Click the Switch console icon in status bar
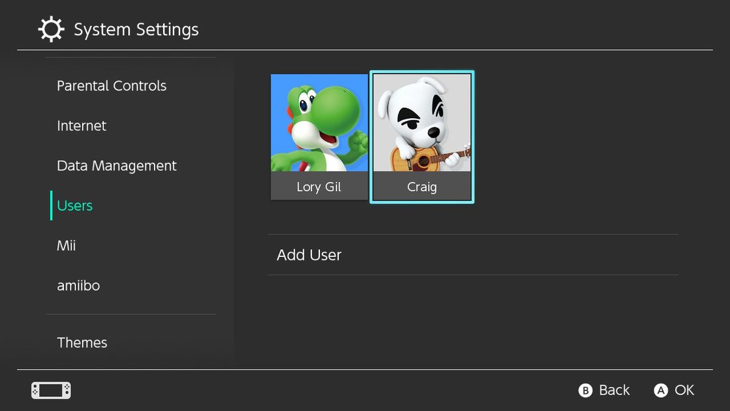Screen dimensions: 730x411 [x=51, y=390]
